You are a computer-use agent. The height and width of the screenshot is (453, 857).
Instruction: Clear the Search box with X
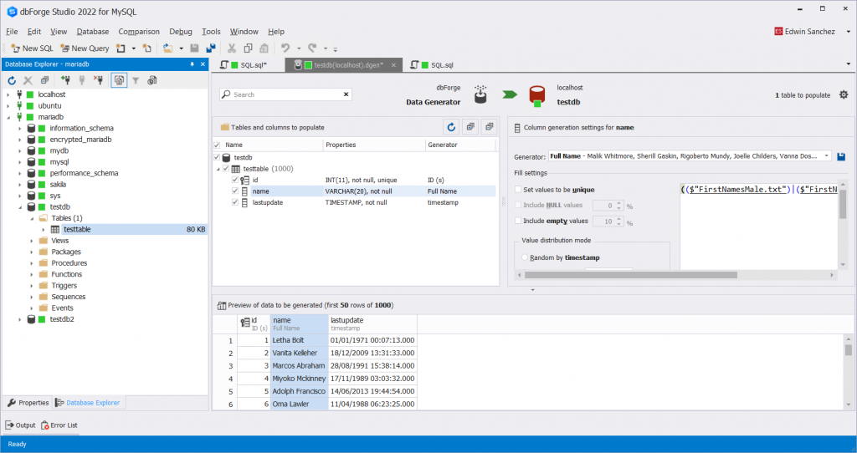tap(346, 94)
